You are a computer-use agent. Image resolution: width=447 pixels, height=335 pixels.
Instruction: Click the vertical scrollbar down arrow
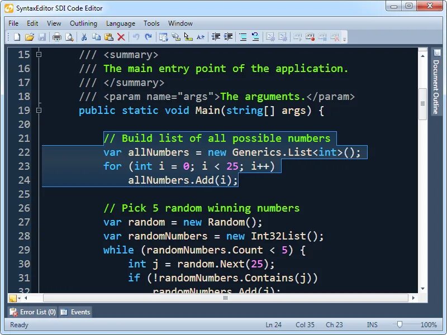pos(423,289)
